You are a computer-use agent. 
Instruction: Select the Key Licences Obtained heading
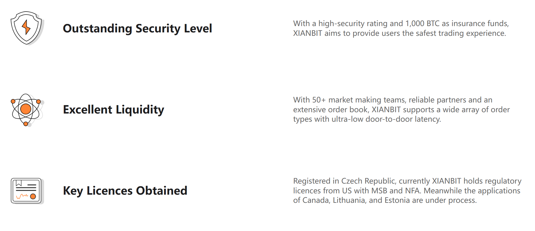(x=125, y=191)
